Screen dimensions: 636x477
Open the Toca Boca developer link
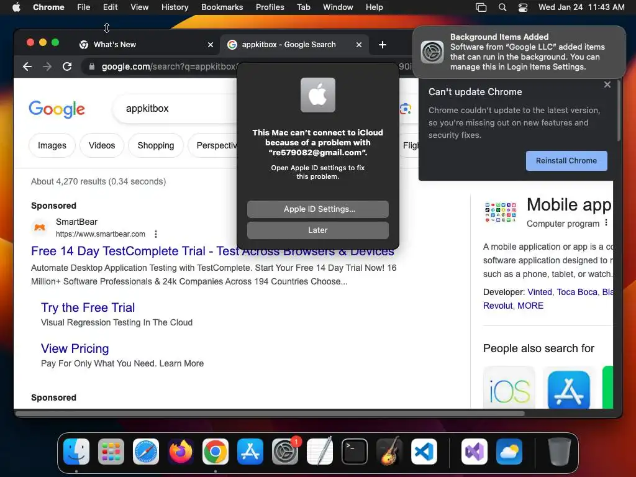tap(577, 292)
